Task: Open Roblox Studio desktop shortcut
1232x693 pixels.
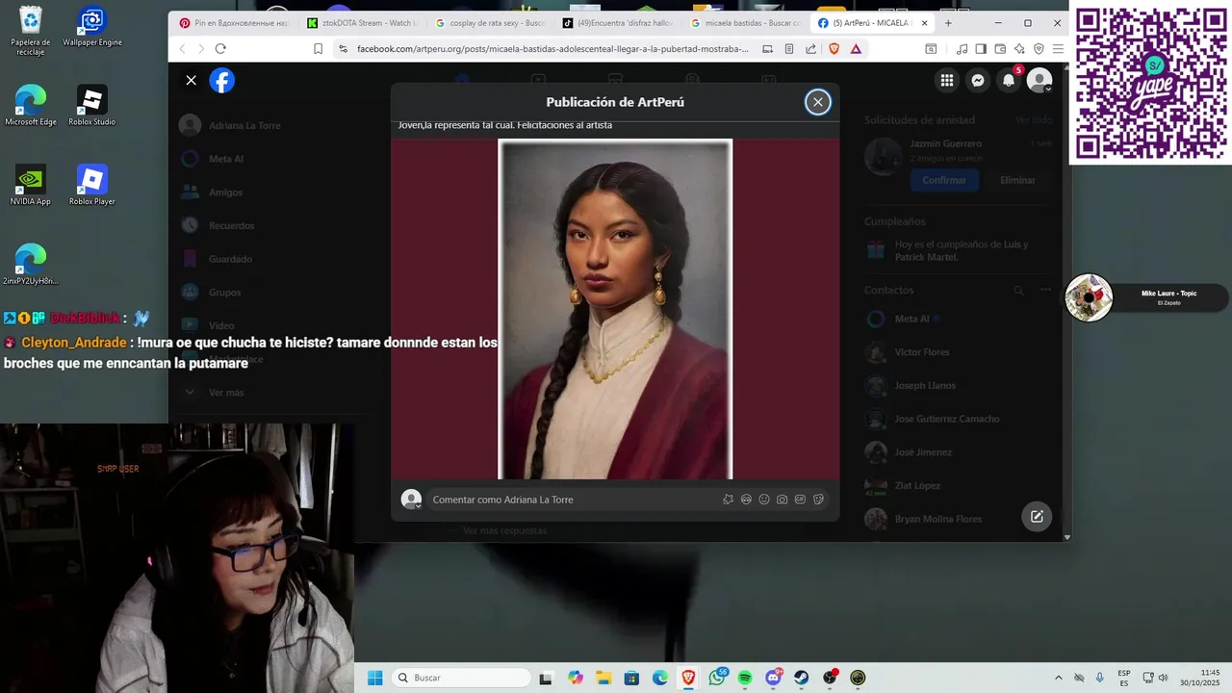Action: 92,107
